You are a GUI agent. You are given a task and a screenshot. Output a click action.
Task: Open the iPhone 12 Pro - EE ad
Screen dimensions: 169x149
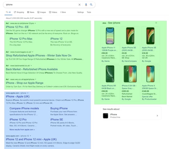point(17,27)
